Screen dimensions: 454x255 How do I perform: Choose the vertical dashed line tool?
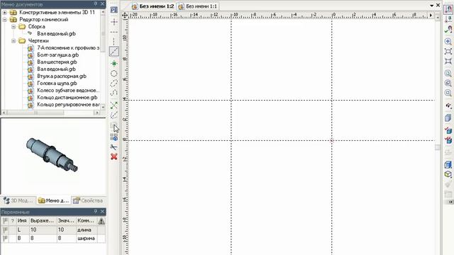[x=114, y=41]
